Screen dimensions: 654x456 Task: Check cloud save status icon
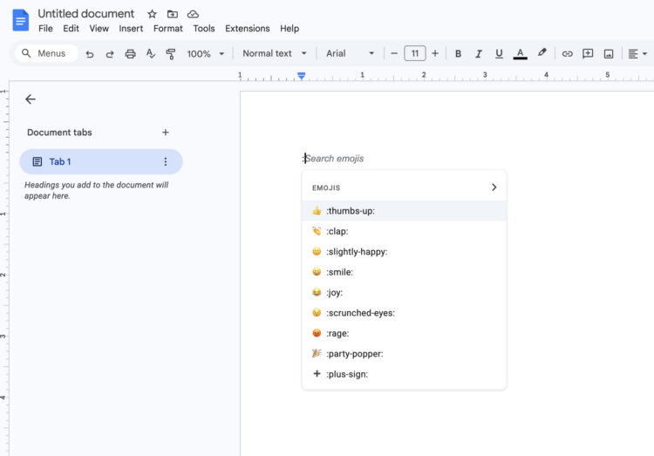tap(193, 14)
